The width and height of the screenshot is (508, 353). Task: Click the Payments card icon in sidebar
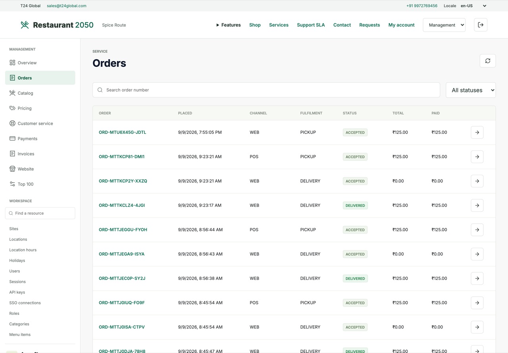pos(12,139)
